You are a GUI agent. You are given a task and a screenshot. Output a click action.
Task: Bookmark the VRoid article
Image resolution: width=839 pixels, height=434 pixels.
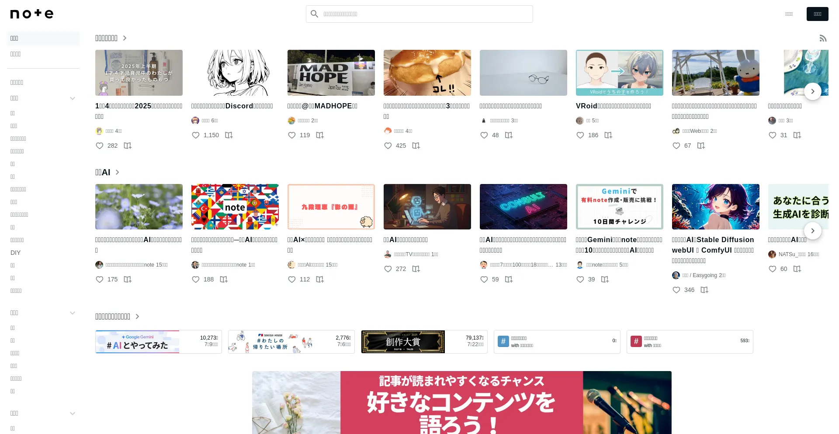point(608,135)
